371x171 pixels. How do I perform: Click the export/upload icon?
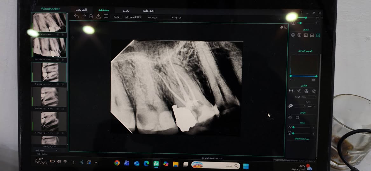[x=99, y=16]
